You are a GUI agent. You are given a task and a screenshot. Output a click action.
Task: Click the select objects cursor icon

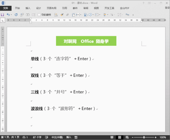(56, 15)
